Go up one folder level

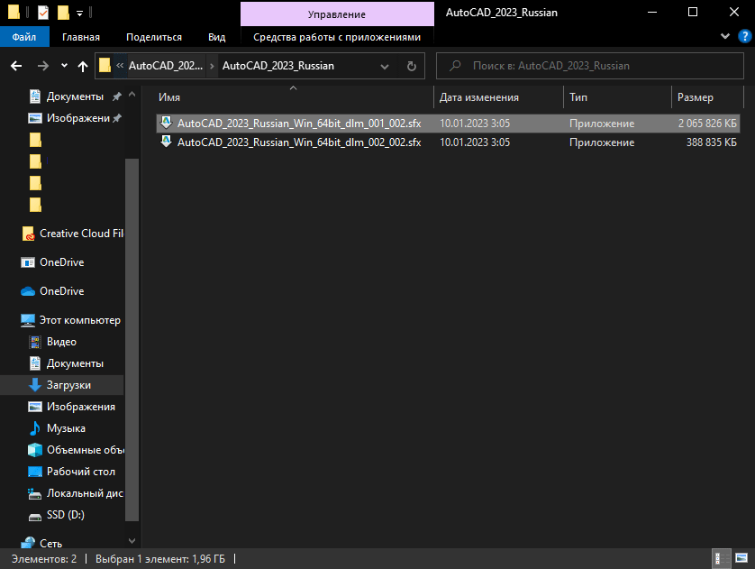[83, 66]
